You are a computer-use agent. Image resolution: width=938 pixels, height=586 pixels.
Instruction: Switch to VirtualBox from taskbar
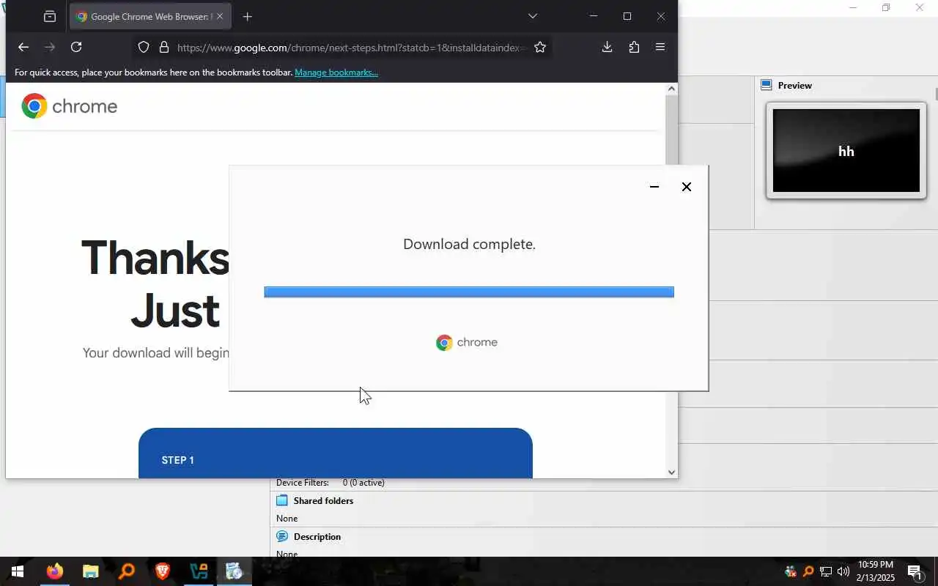click(198, 571)
